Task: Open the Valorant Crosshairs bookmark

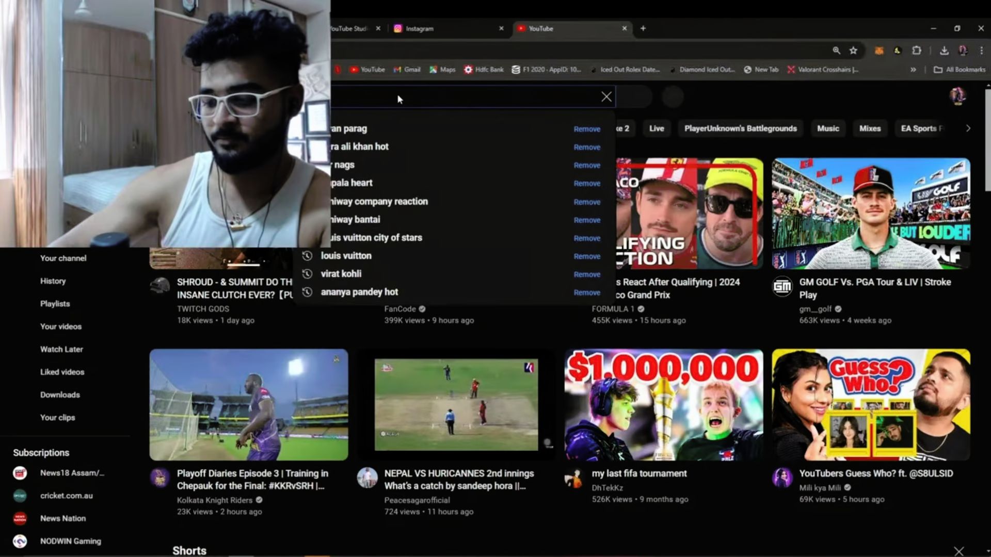Action: tap(823, 70)
